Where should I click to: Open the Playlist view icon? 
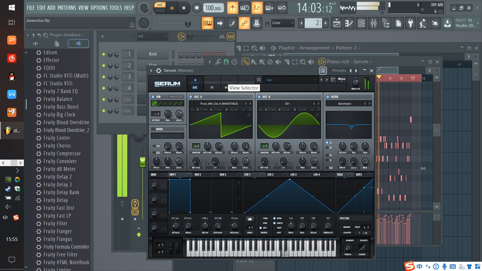pos(337,23)
